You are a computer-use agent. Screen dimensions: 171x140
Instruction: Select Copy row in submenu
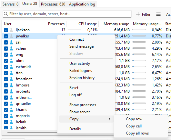[x=134, y=119]
